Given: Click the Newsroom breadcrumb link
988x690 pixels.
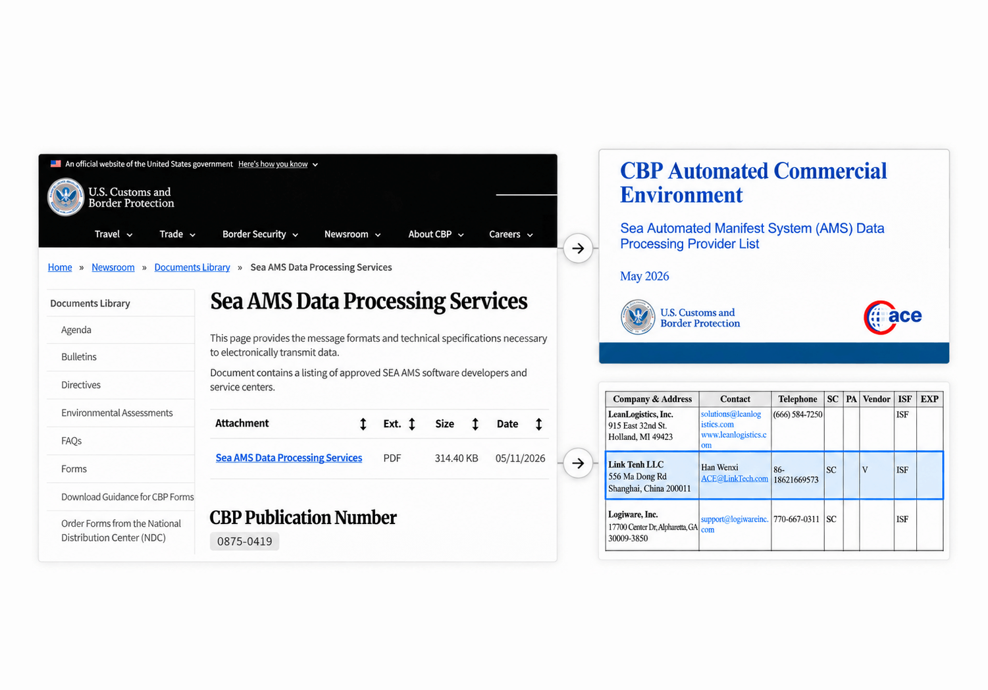Looking at the screenshot, I should 113,267.
